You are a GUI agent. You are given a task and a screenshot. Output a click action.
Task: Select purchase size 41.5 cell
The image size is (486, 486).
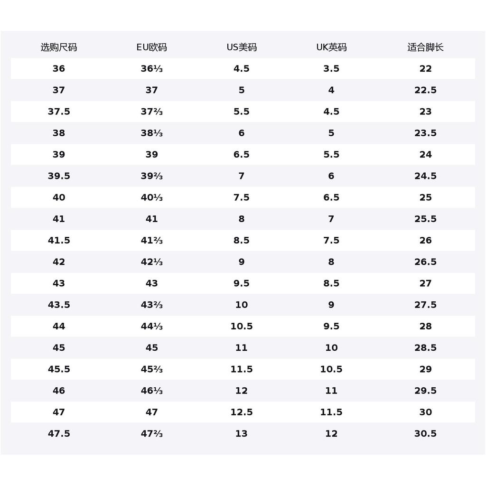click(59, 241)
